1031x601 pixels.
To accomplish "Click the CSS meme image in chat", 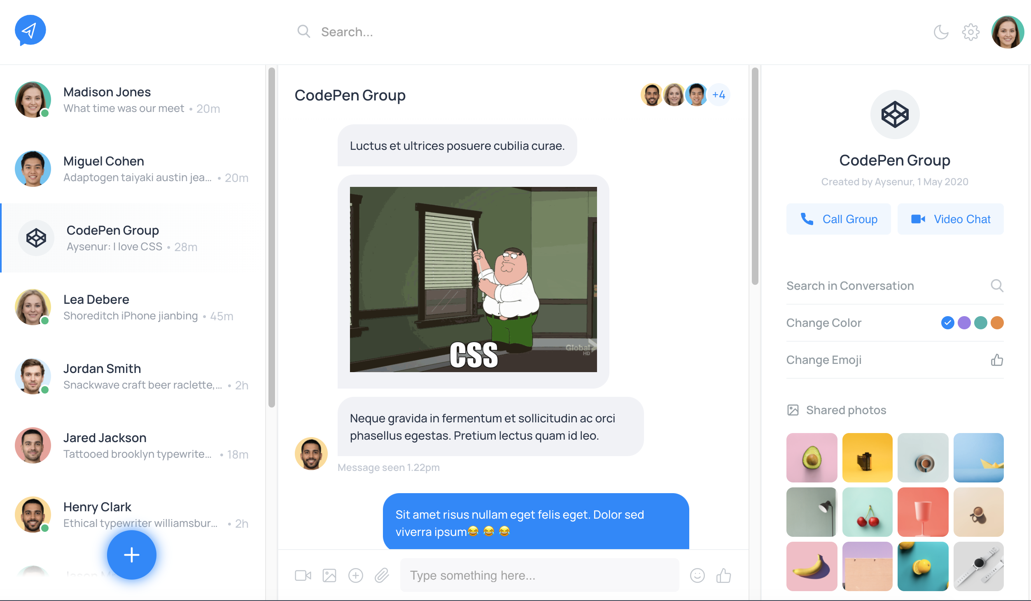I will coord(473,280).
